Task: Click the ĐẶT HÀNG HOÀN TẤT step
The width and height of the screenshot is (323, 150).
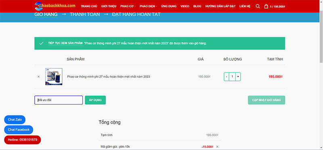Action: pos(136,14)
